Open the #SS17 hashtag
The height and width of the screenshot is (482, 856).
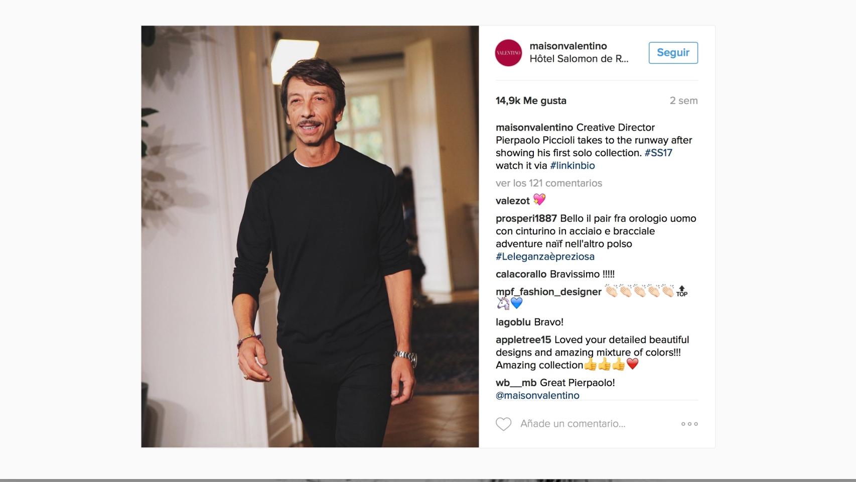tap(658, 153)
